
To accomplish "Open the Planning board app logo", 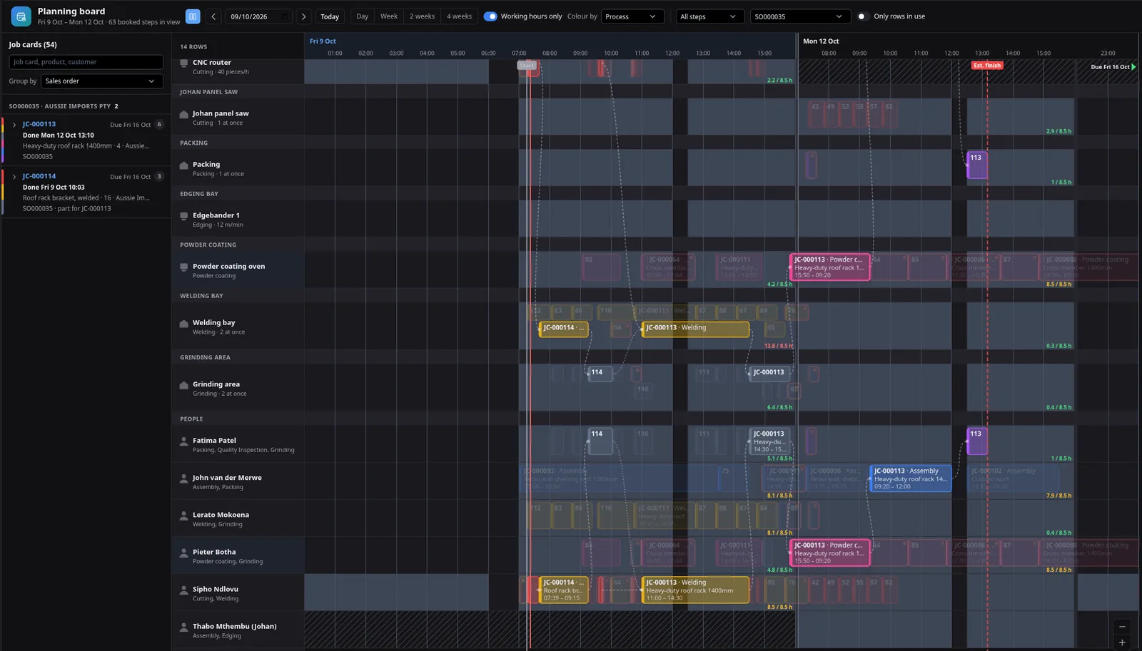I will 21,16.
